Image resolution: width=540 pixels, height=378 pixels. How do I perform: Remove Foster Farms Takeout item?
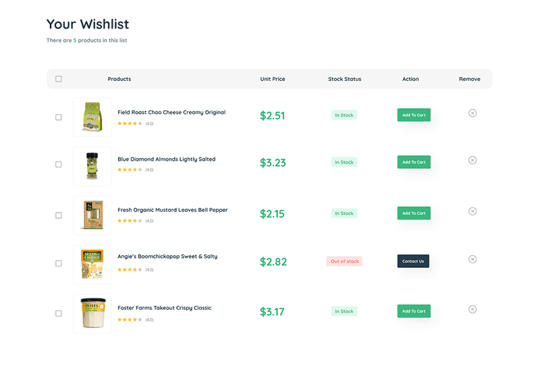472,309
